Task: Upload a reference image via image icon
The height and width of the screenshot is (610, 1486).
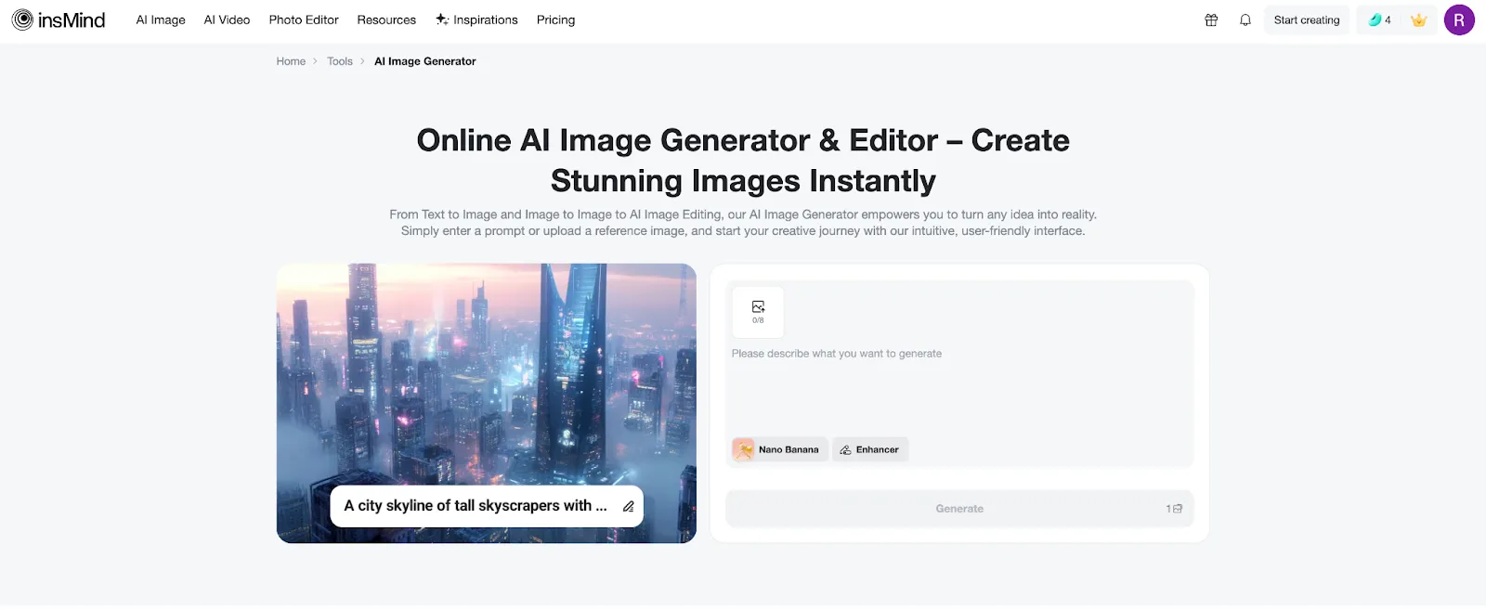Action: pyautogui.click(x=758, y=312)
